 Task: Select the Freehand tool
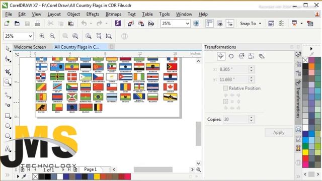coord(8,95)
